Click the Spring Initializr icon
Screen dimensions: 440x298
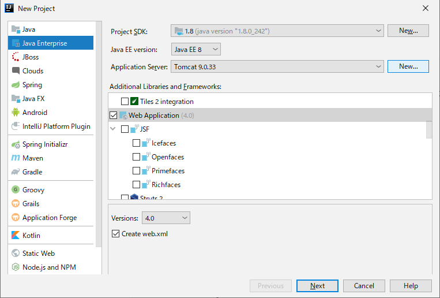click(x=16, y=144)
